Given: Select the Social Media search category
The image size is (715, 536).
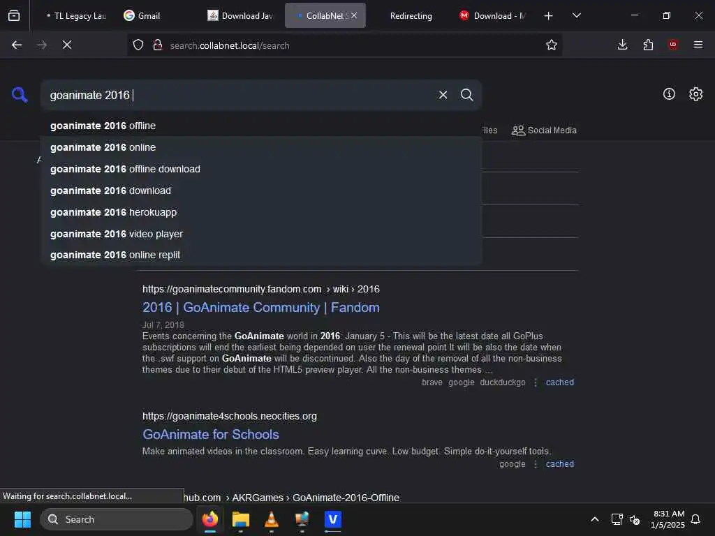Looking at the screenshot, I should pyautogui.click(x=544, y=131).
